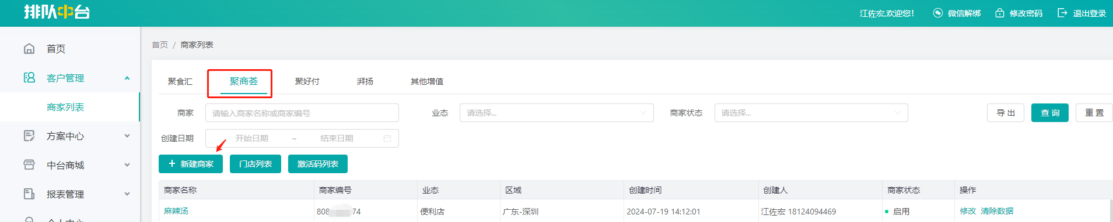Image resolution: width=1113 pixels, height=222 pixels.
Task: Switch to the 湃扬 tab
Action: [365, 81]
